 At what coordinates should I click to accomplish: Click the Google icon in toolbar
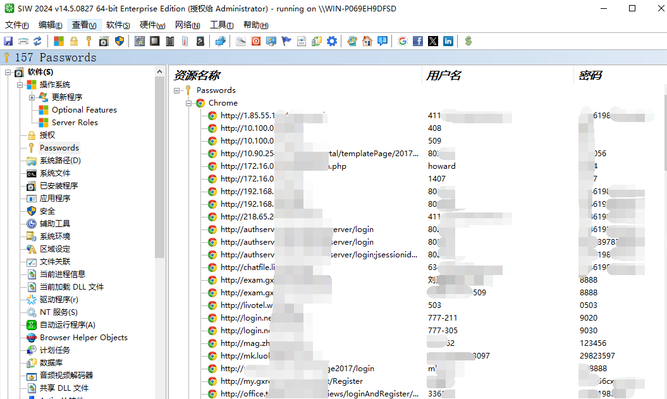click(403, 41)
